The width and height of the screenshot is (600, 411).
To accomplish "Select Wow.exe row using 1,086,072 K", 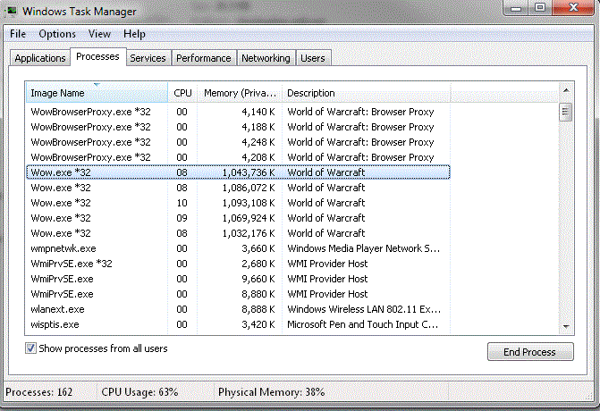I will click(238, 188).
